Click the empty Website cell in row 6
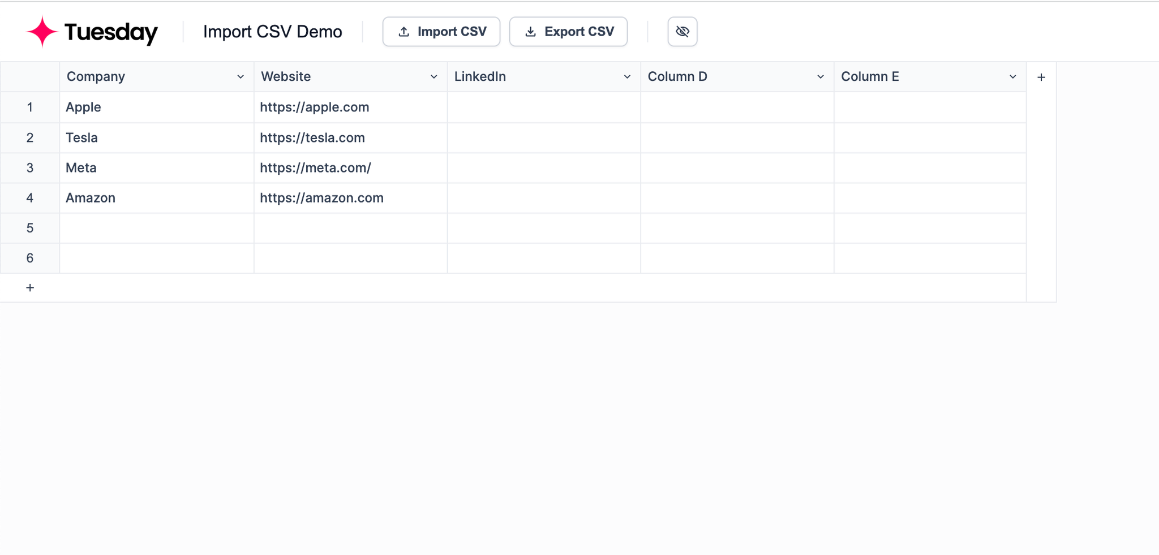The image size is (1159, 555). pyautogui.click(x=351, y=259)
